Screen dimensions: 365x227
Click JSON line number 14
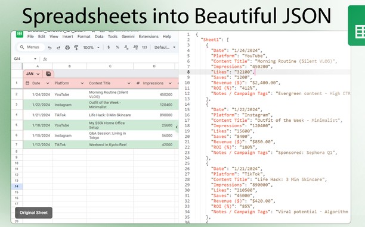point(187,104)
